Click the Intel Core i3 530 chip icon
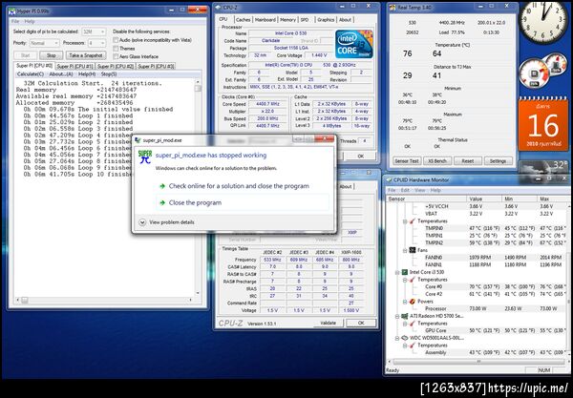The width and height of the screenshot is (573, 398). (405, 272)
